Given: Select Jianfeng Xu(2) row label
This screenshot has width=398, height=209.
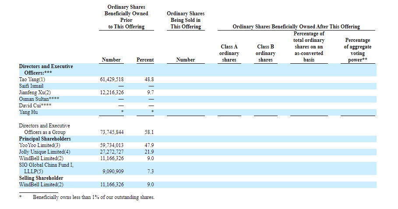Looking at the screenshot, I should 35,93.
